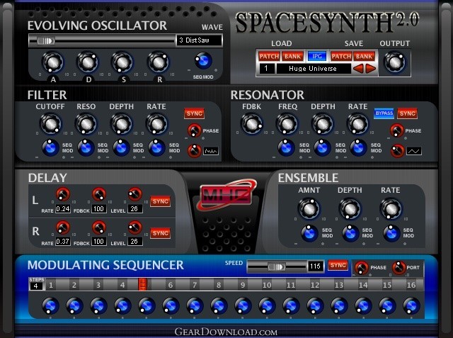Toggle SYNC for Delay L channel
Screen dimensions: 453x338
[161, 201]
